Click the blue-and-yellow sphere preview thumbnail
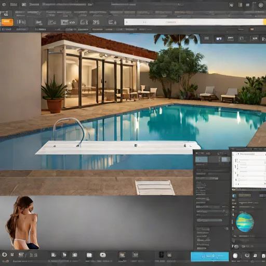This screenshot has height=266, width=266. pyautogui.click(x=245, y=222)
